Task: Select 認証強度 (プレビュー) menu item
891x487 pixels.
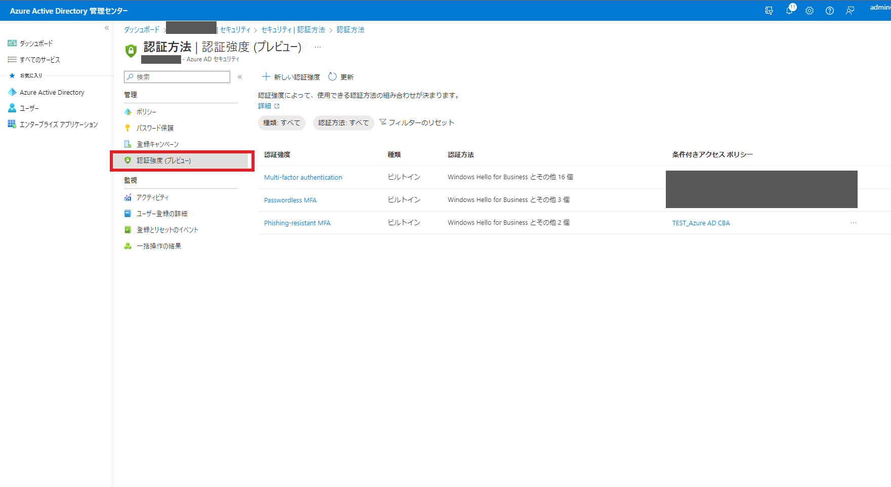Action: (181, 160)
